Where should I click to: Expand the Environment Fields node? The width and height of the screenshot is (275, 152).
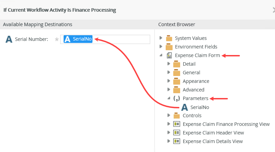pyautogui.click(x=161, y=47)
